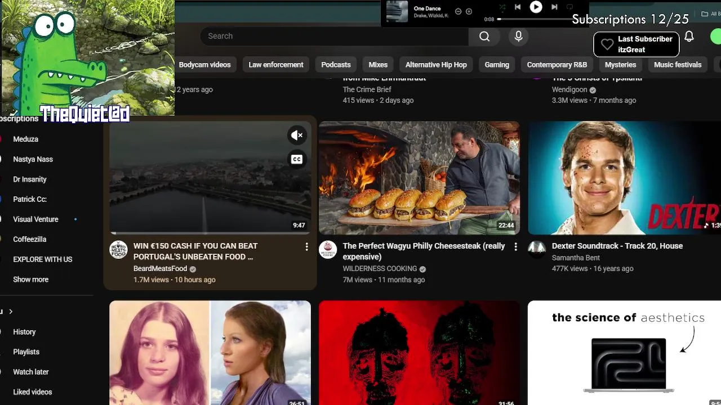Open WILDERNESS COOKING channel avatar
This screenshot has width=721, height=405.
(328, 250)
